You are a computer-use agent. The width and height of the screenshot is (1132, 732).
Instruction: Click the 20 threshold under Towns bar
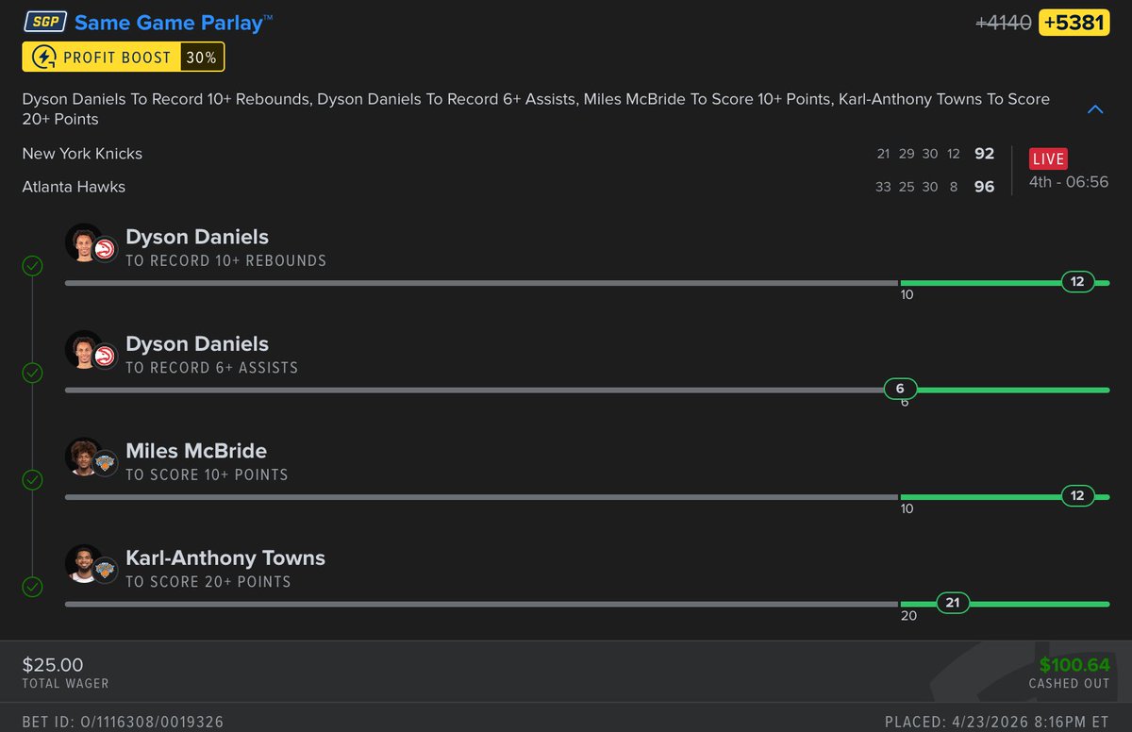(908, 616)
